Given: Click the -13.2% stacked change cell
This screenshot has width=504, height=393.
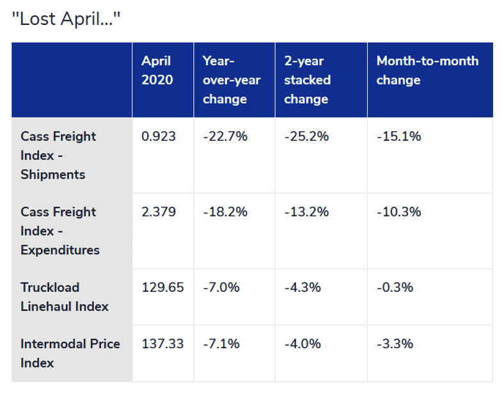Looking at the screenshot, I should coord(306,212).
